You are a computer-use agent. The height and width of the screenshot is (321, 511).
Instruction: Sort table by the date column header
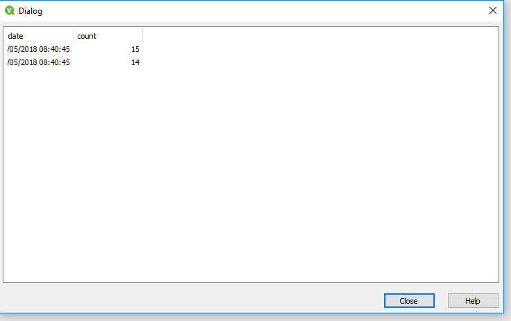pyautogui.click(x=38, y=36)
